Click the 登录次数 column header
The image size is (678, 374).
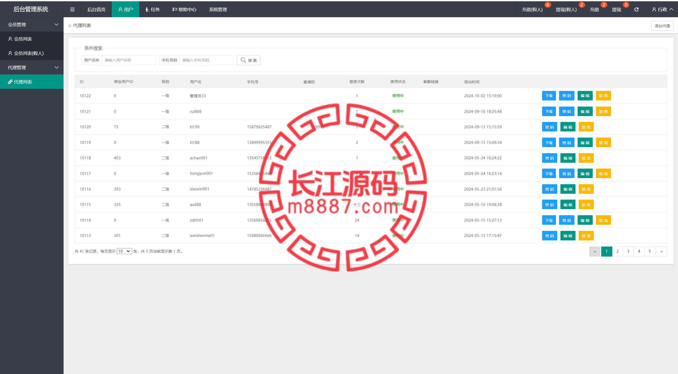click(x=357, y=82)
